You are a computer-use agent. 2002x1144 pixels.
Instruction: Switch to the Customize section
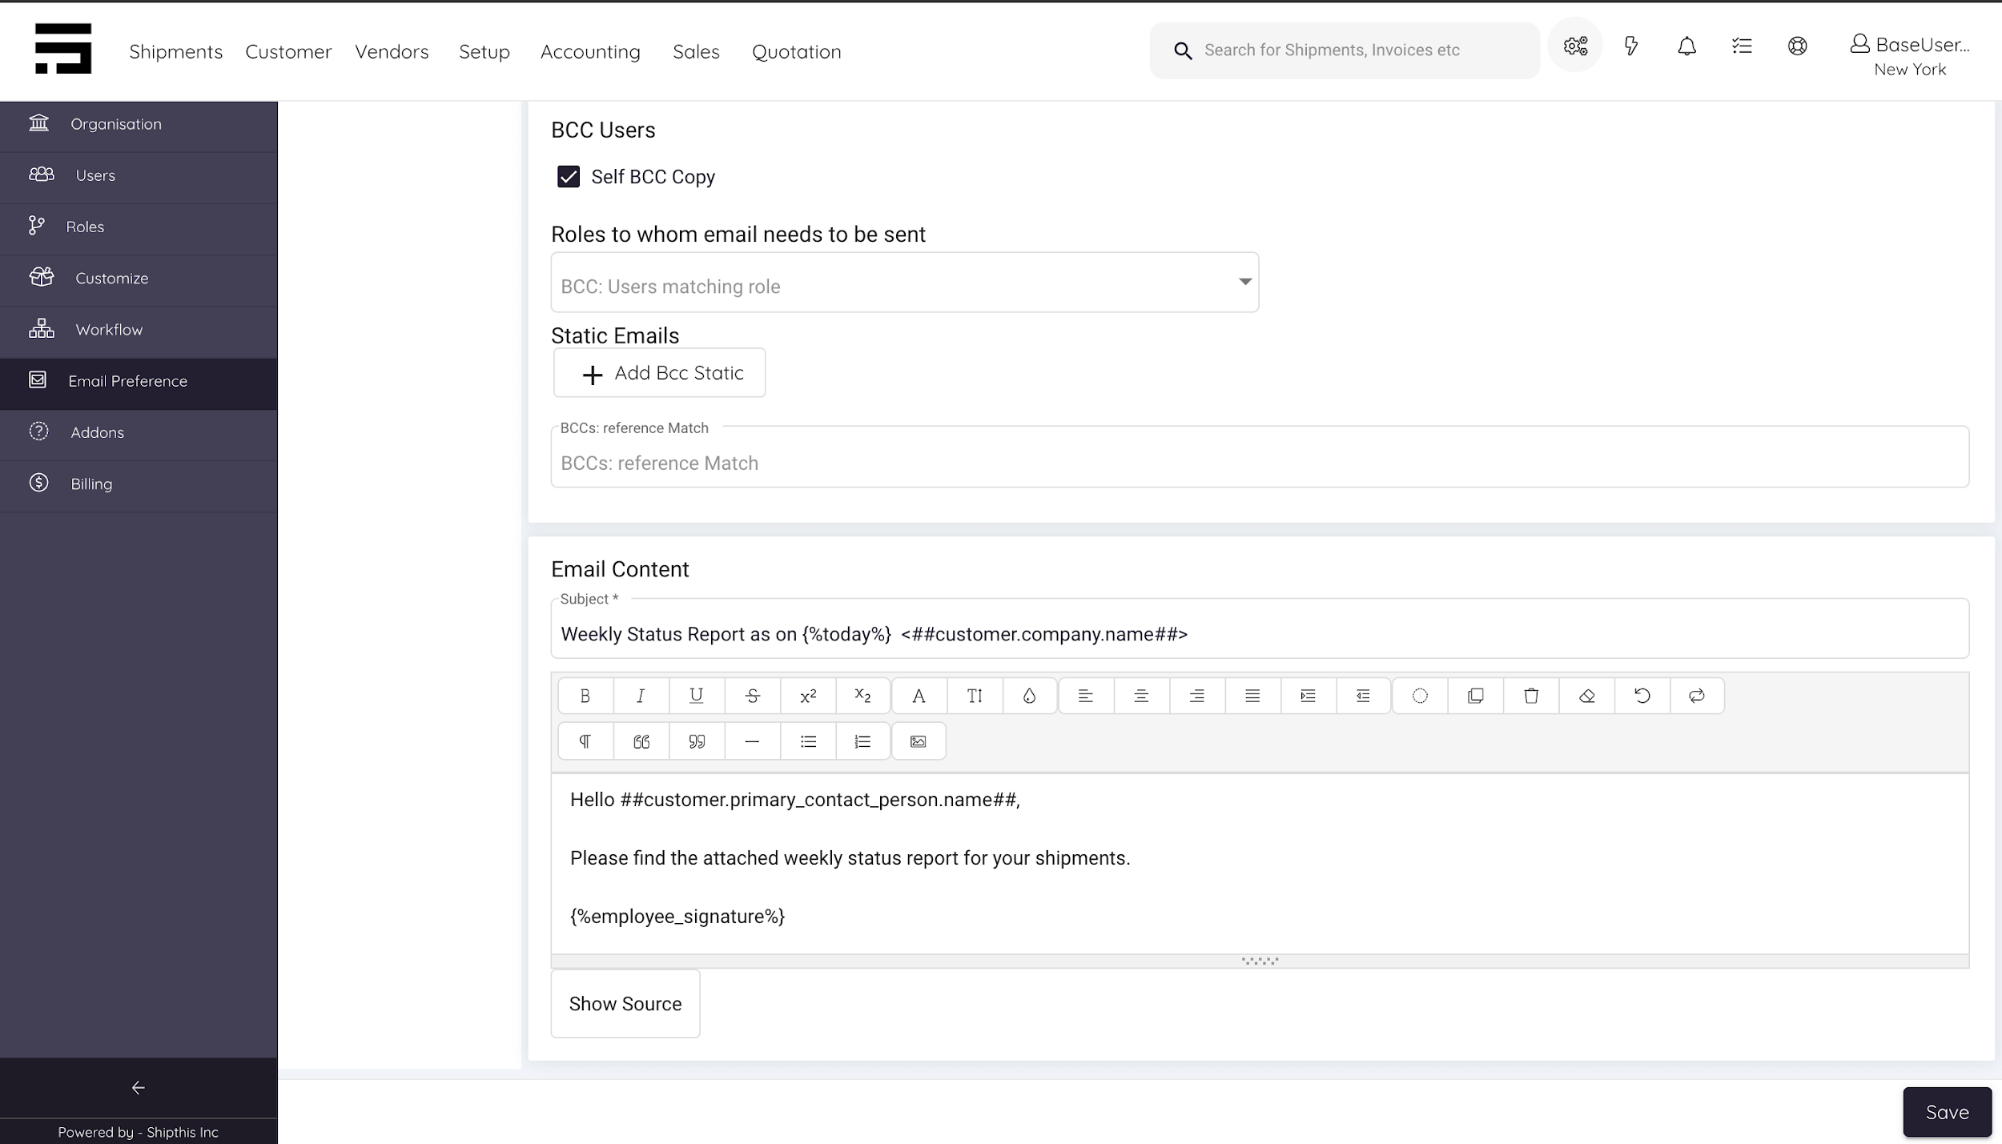[x=111, y=278]
